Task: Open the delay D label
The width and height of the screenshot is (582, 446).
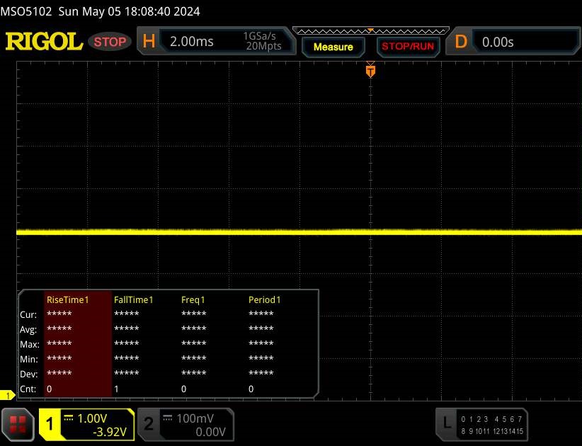Action: [x=461, y=42]
